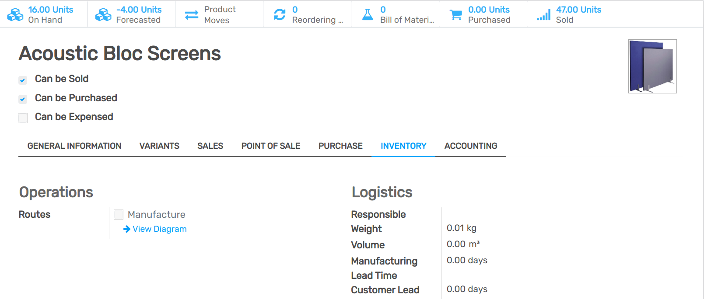Click the Bill of Materials flask icon
The image size is (704, 299).
click(368, 14)
